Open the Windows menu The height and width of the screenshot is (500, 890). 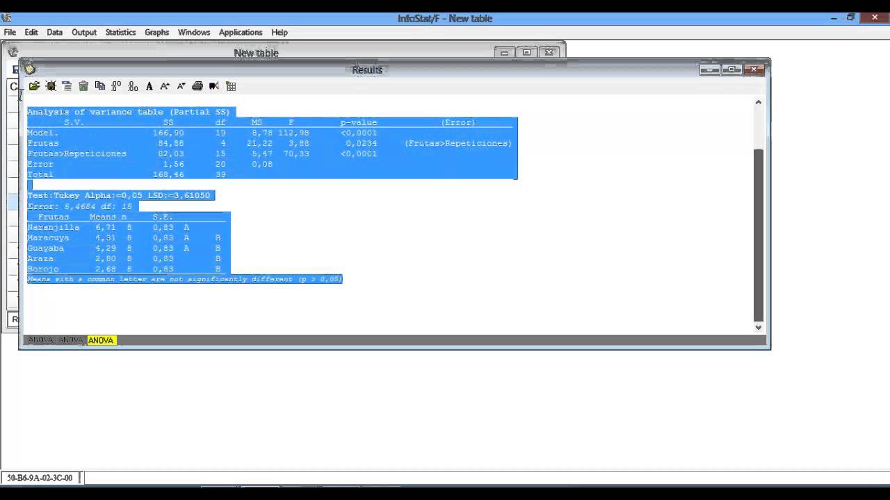click(x=194, y=32)
